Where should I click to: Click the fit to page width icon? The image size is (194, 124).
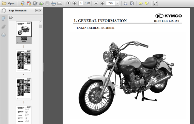click(125, 3)
